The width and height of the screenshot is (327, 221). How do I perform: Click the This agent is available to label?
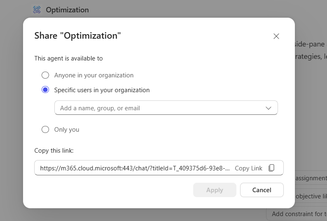click(68, 58)
